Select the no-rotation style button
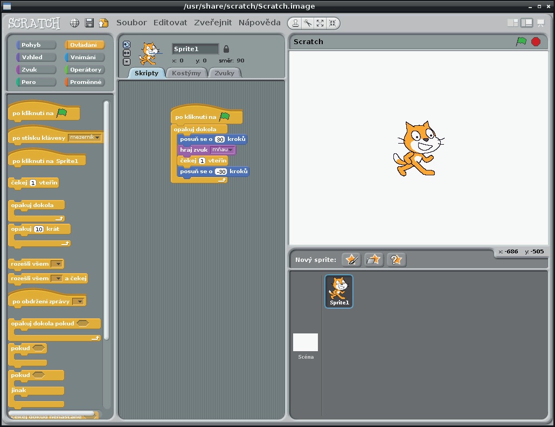This screenshot has width=555, height=427. 127,61
